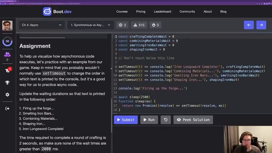Open the Pricing page link
The width and height of the screenshot is (272, 153).
pyautogui.click(x=141, y=11)
